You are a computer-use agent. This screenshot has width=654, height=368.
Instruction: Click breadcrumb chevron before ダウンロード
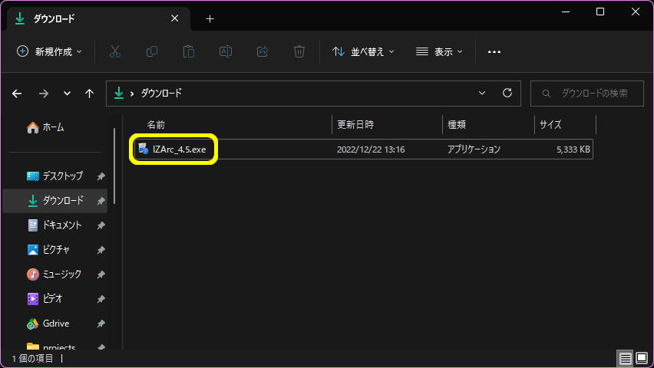pyautogui.click(x=132, y=94)
